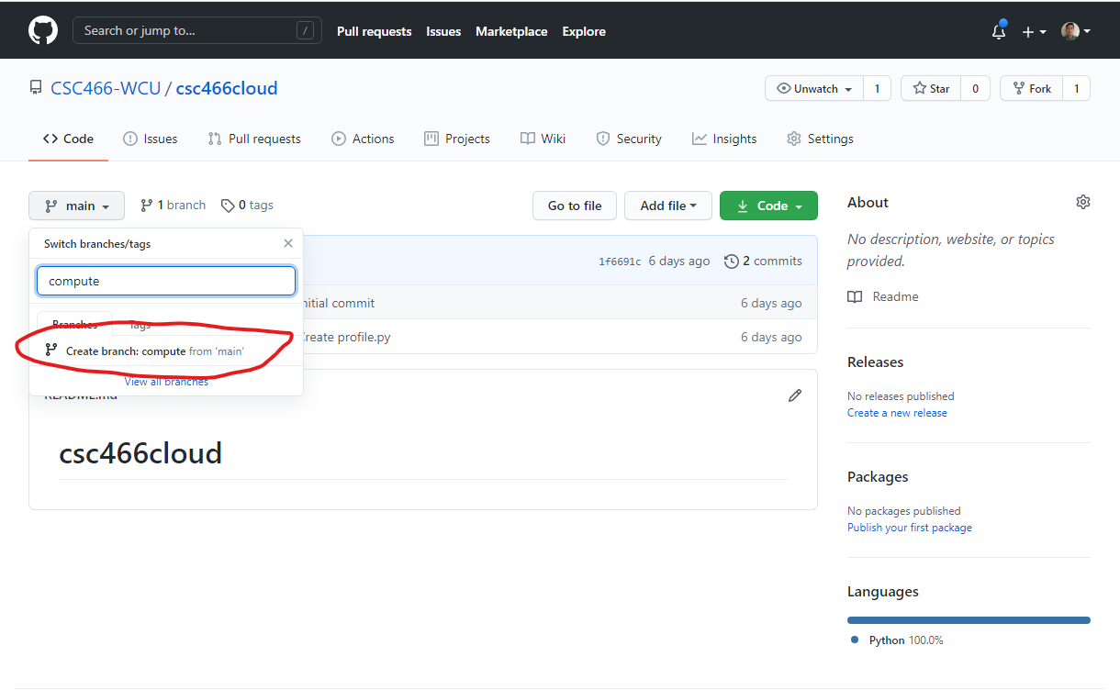Click the branch name filter input field
Image resolution: width=1120 pixels, height=690 pixels.
[x=166, y=281]
